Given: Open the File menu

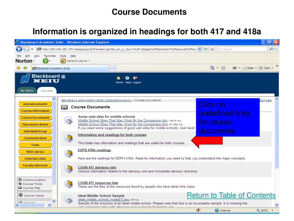Looking at the screenshot, I should 19,56.
